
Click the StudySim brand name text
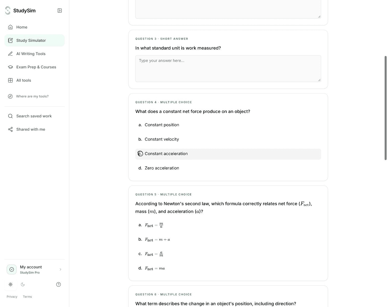click(24, 11)
